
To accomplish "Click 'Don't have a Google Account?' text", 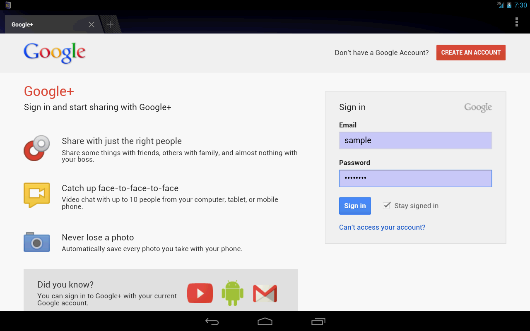I will tap(382, 53).
